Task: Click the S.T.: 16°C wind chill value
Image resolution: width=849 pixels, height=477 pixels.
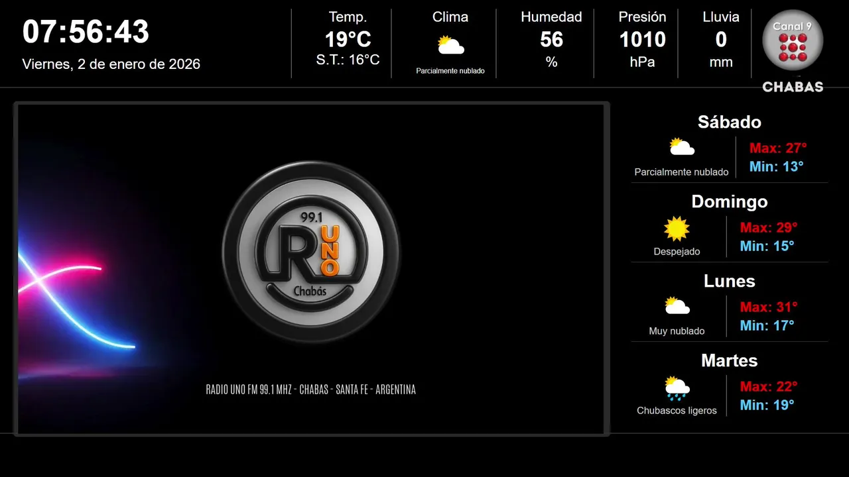Action: pos(348,60)
